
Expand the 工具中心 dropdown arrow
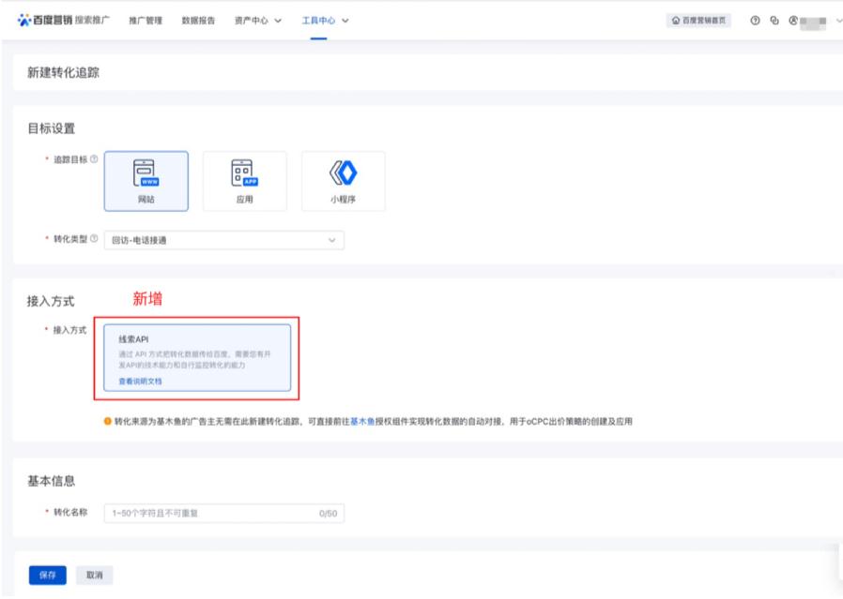(345, 21)
